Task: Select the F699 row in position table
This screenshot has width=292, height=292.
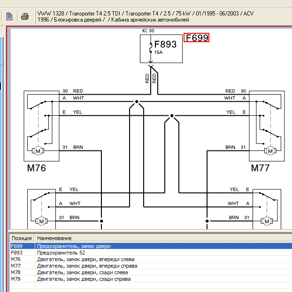Action: tap(151, 246)
